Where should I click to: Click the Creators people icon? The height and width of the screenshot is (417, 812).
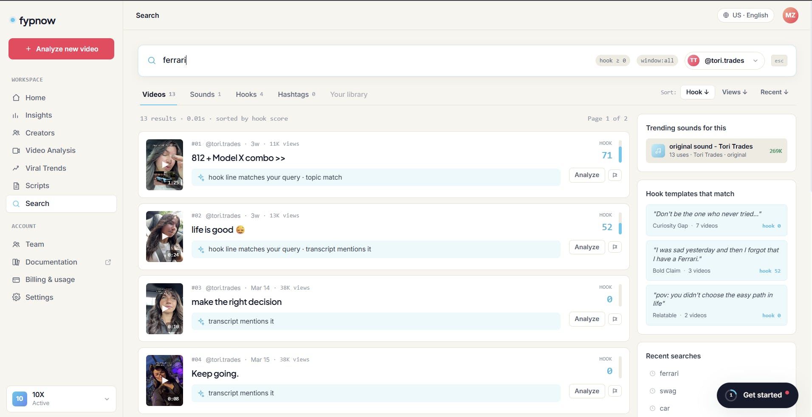(16, 133)
